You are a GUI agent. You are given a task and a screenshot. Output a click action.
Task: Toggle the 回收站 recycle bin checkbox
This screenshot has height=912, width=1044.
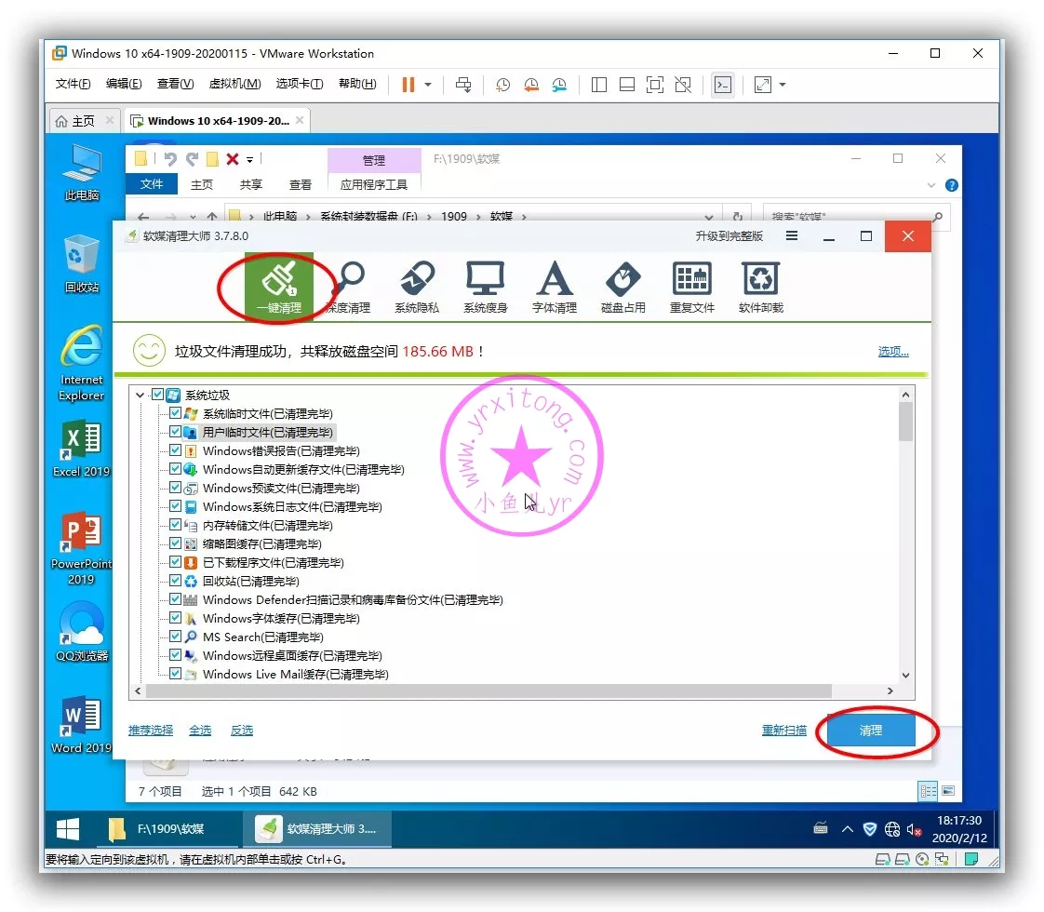click(x=175, y=581)
